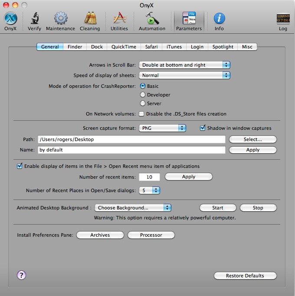Select Server CrashReporter mode
The height and width of the screenshot is (296, 295).
(x=143, y=103)
